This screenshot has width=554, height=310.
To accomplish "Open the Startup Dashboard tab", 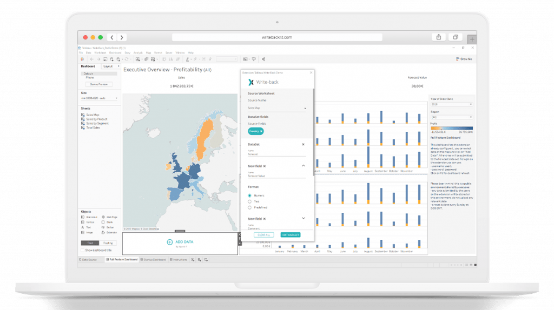I will click(x=153, y=260).
